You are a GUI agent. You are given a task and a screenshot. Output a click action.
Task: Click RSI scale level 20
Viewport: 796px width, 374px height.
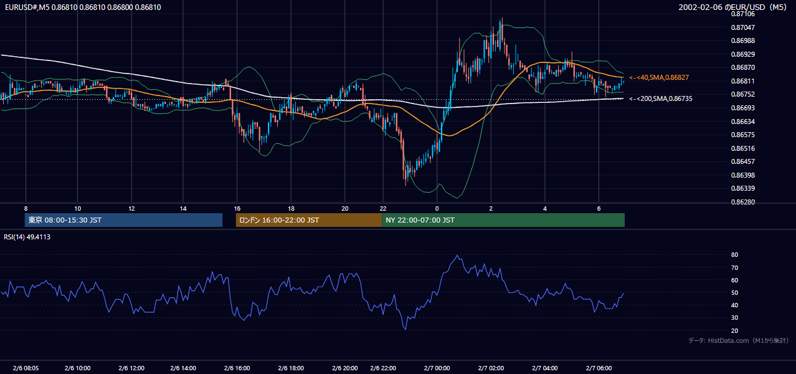tap(734, 330)
